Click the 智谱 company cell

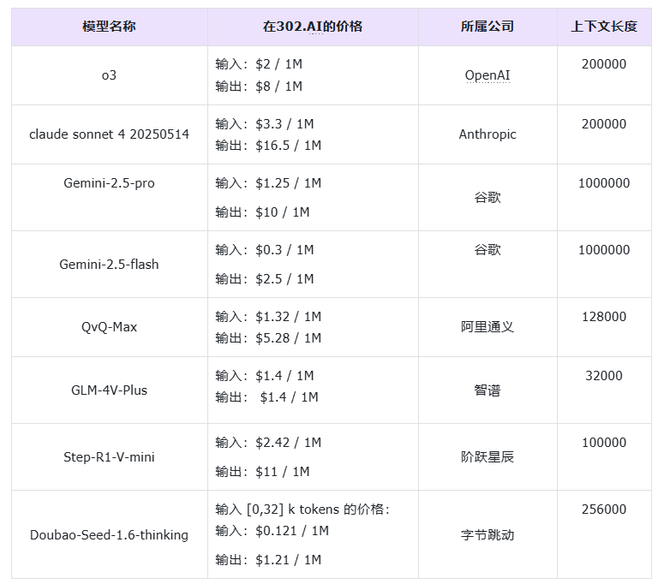(x=488, y=390)
